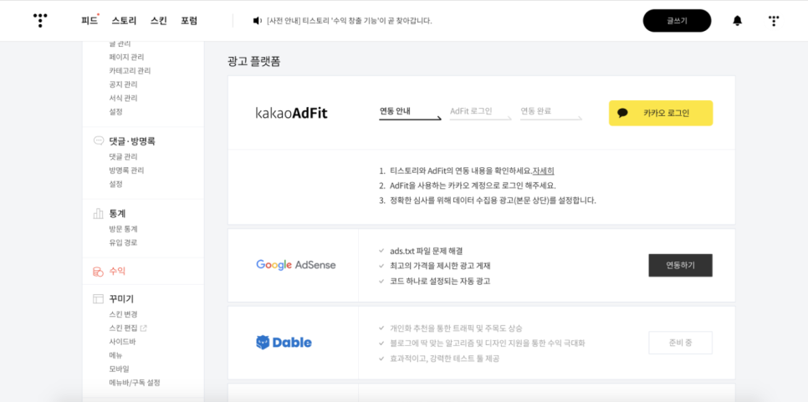Click the AdSense 연동하기 button

coord(680,266)
